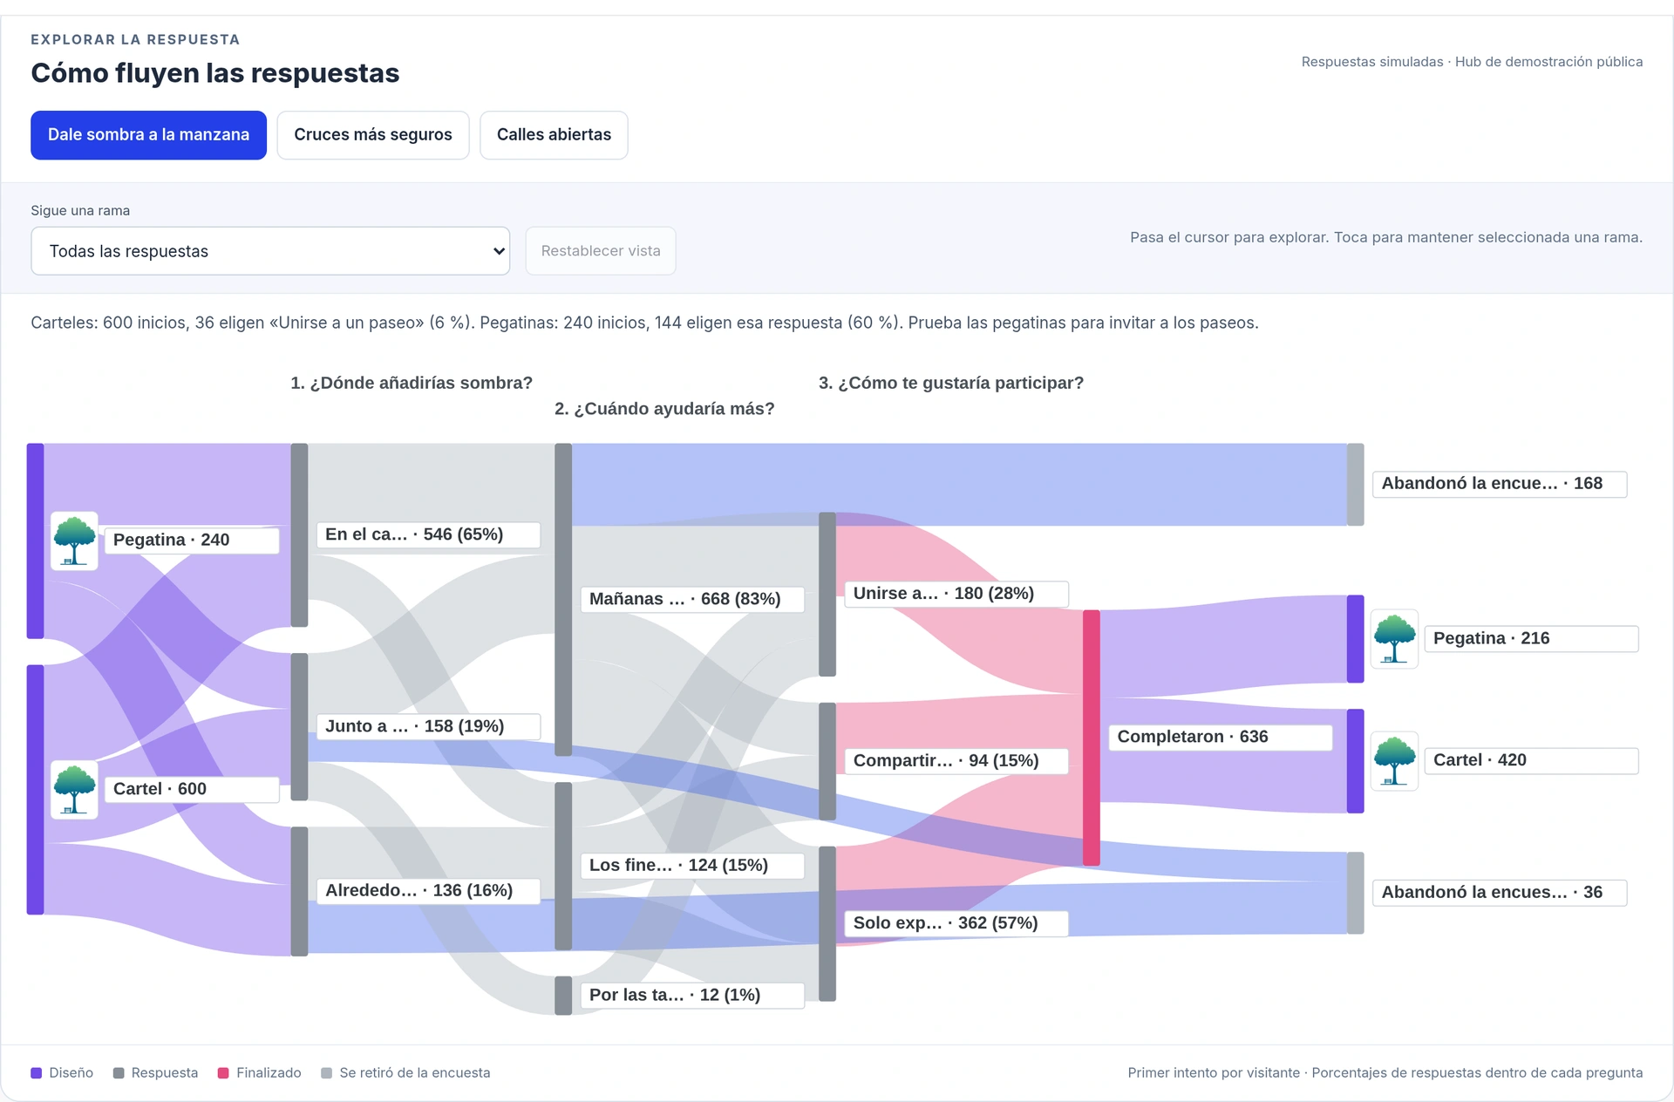Select the 'Junto a … · 158 (19%)' answer node
The width and height of the screenshot is (1674, 1102).
428,726
